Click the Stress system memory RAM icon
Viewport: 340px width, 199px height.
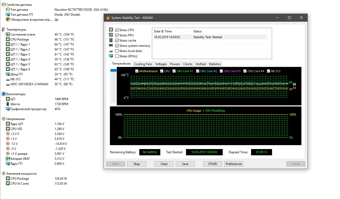[111, 46]
